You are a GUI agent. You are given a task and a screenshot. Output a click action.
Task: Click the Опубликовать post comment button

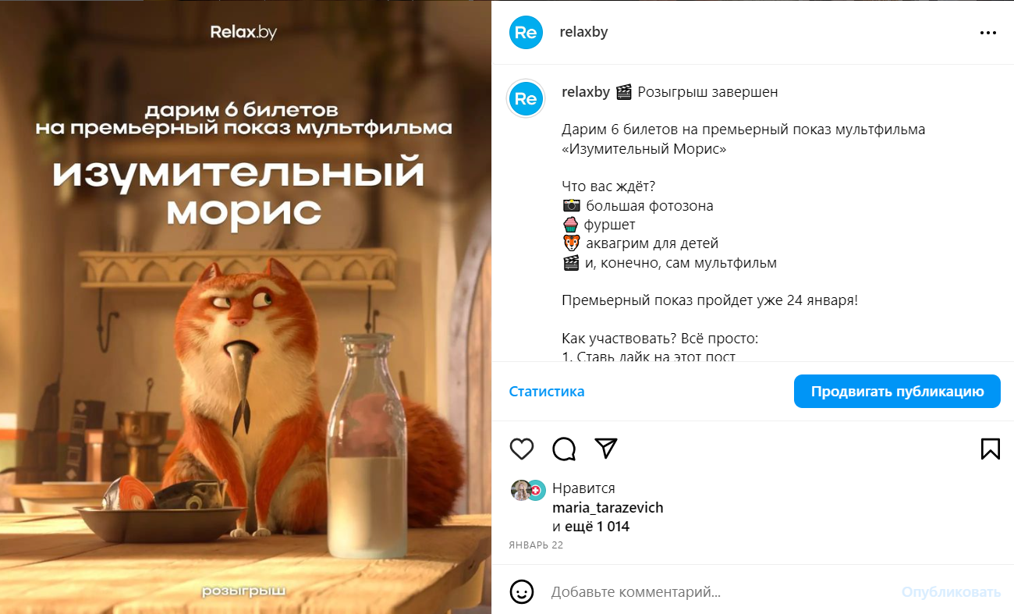[x=951, y=592]
